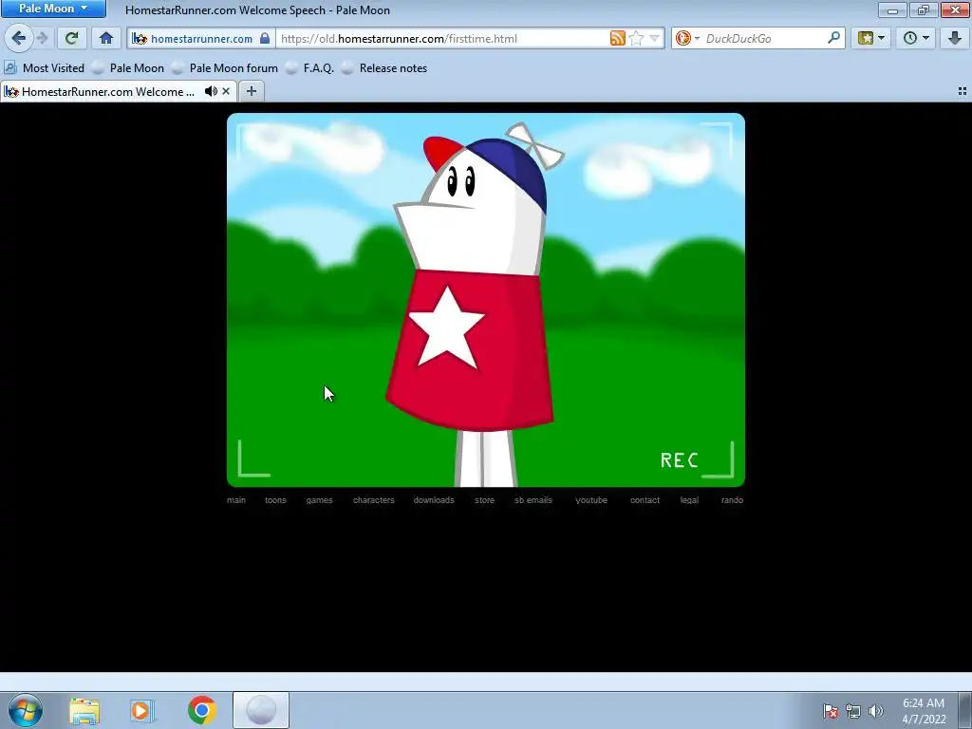Close the HomestarRunner.com Welcome tab
Screen dimensions: 972x729
click(x=226, y=92)
